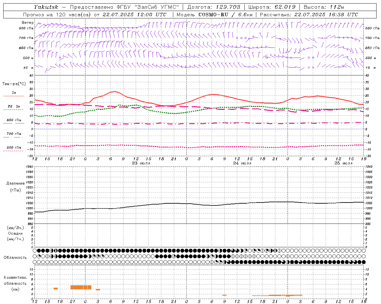This screenshot has width=381, height=304.
Task: Click the "24 июля" date label
Action: [x=242, y=163]
